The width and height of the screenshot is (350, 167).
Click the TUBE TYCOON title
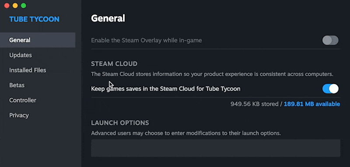coord(35,19)
